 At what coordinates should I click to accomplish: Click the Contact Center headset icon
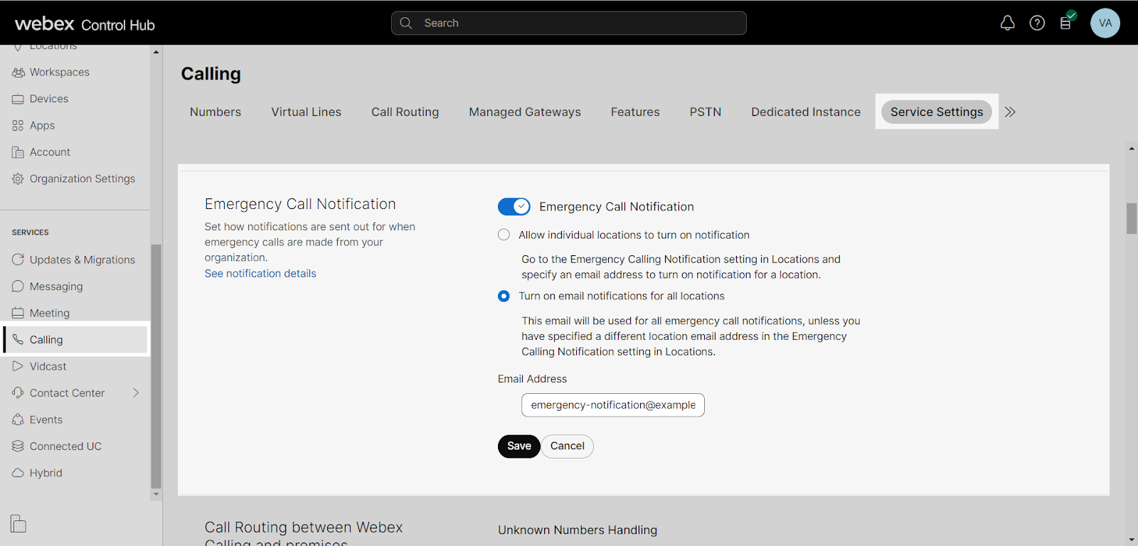click(18, 393)
